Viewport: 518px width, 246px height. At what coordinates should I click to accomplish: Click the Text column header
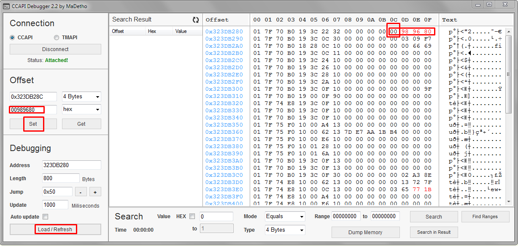coord(450,20)
